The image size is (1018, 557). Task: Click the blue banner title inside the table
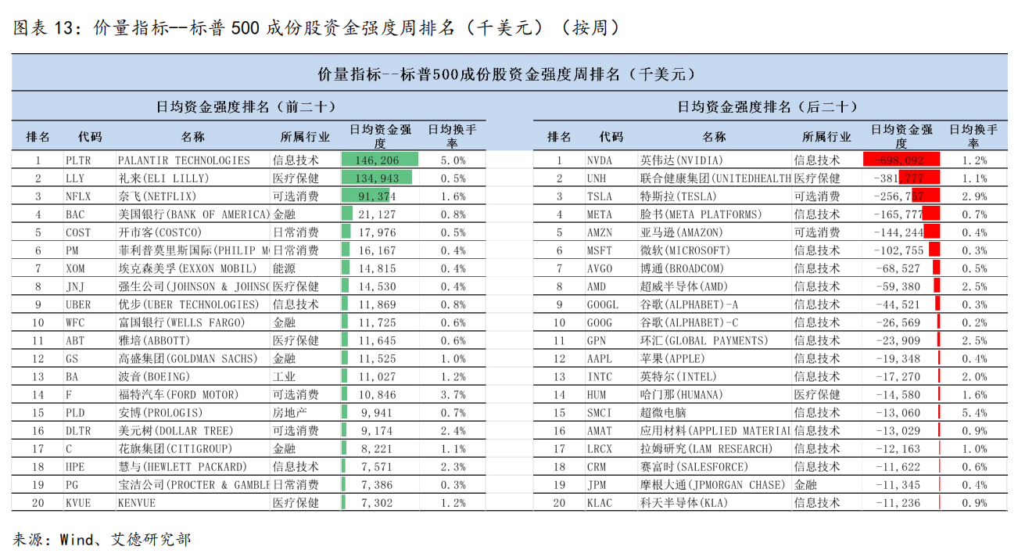click(x=506, y=74)
